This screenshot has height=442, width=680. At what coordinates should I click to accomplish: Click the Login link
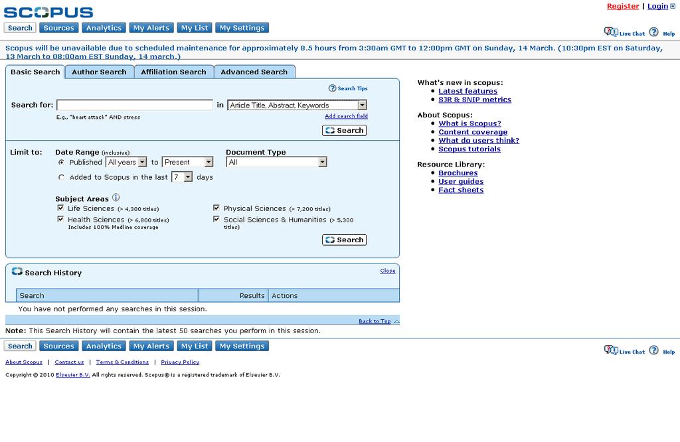click(657, 6)
